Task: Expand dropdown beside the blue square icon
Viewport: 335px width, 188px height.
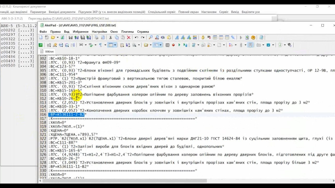Action: pyautogui.click(x=273, y=45)
